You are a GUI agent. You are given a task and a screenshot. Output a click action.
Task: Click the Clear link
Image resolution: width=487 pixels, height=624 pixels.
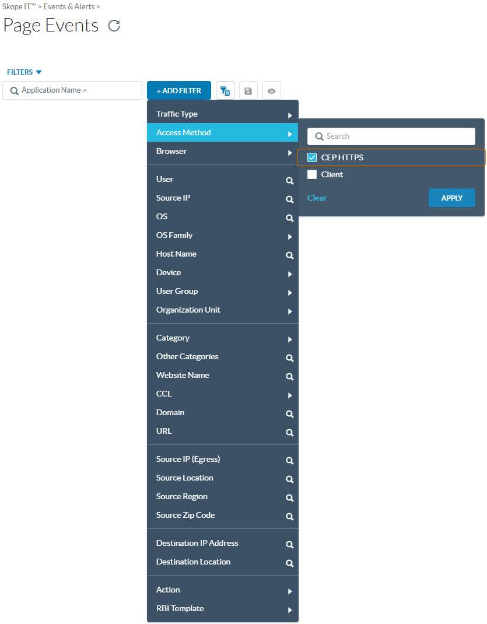[317, 198]
